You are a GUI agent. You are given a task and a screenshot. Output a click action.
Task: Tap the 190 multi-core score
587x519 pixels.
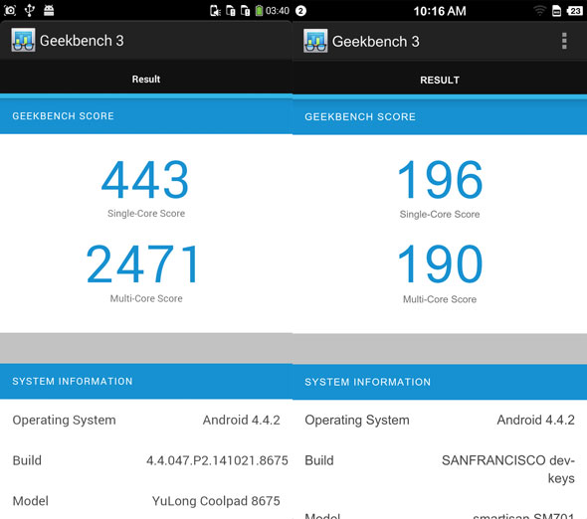point(440,263)
